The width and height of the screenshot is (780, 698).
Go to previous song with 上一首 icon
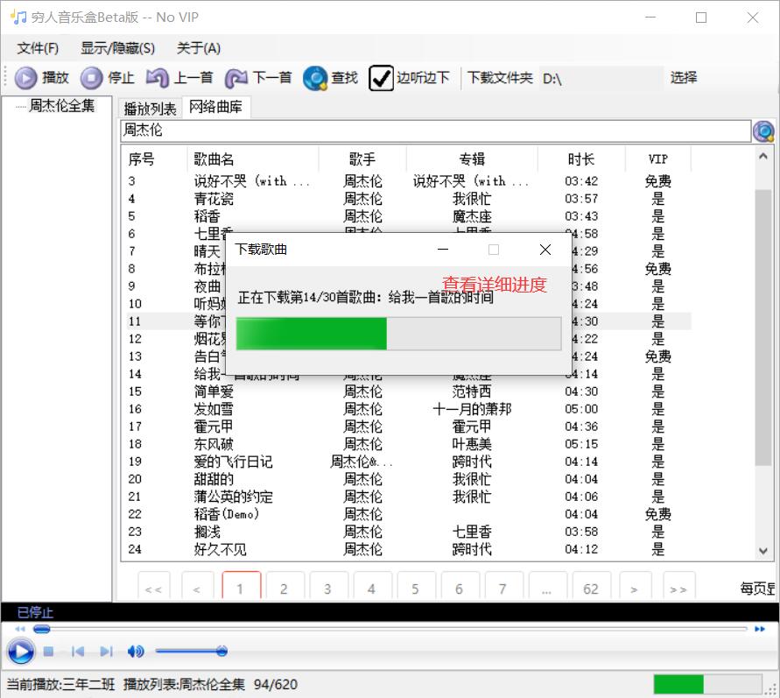point(158,78)
